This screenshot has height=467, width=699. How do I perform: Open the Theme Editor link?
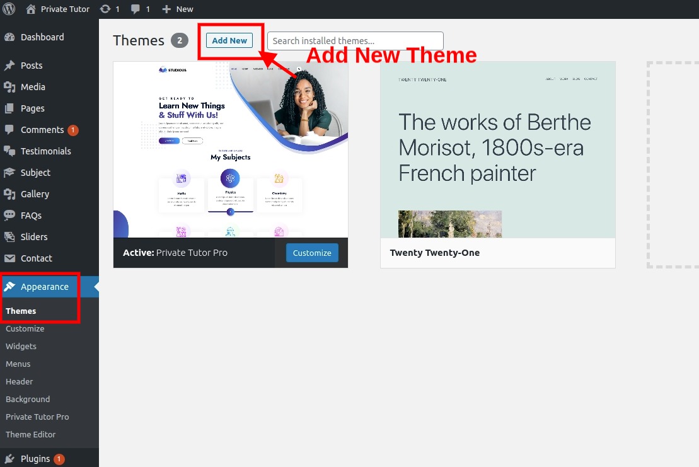(x=31, y=434)
